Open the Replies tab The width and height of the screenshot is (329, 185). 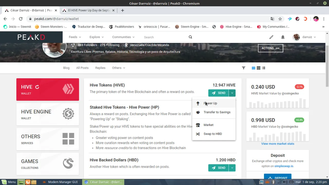(x=100, y=68)
